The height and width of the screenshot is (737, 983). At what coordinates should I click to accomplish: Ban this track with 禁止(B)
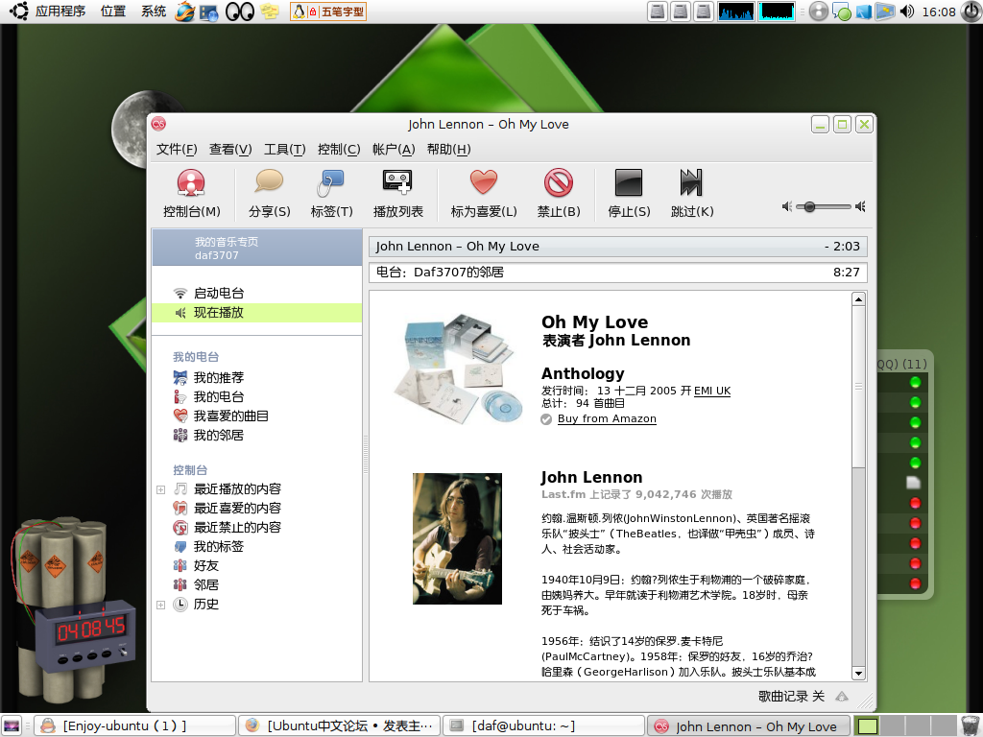559,193
